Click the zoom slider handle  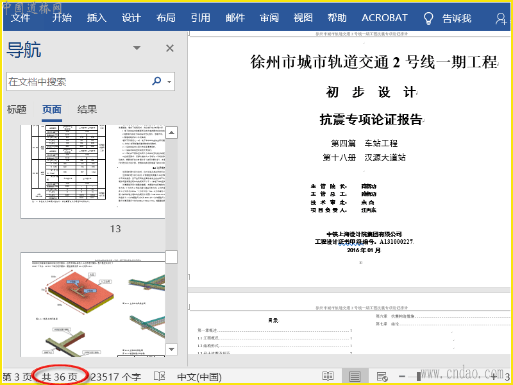pos(419,377)
